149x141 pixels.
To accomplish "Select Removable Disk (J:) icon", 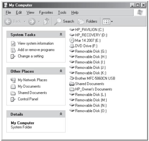I will click(72, 67).
